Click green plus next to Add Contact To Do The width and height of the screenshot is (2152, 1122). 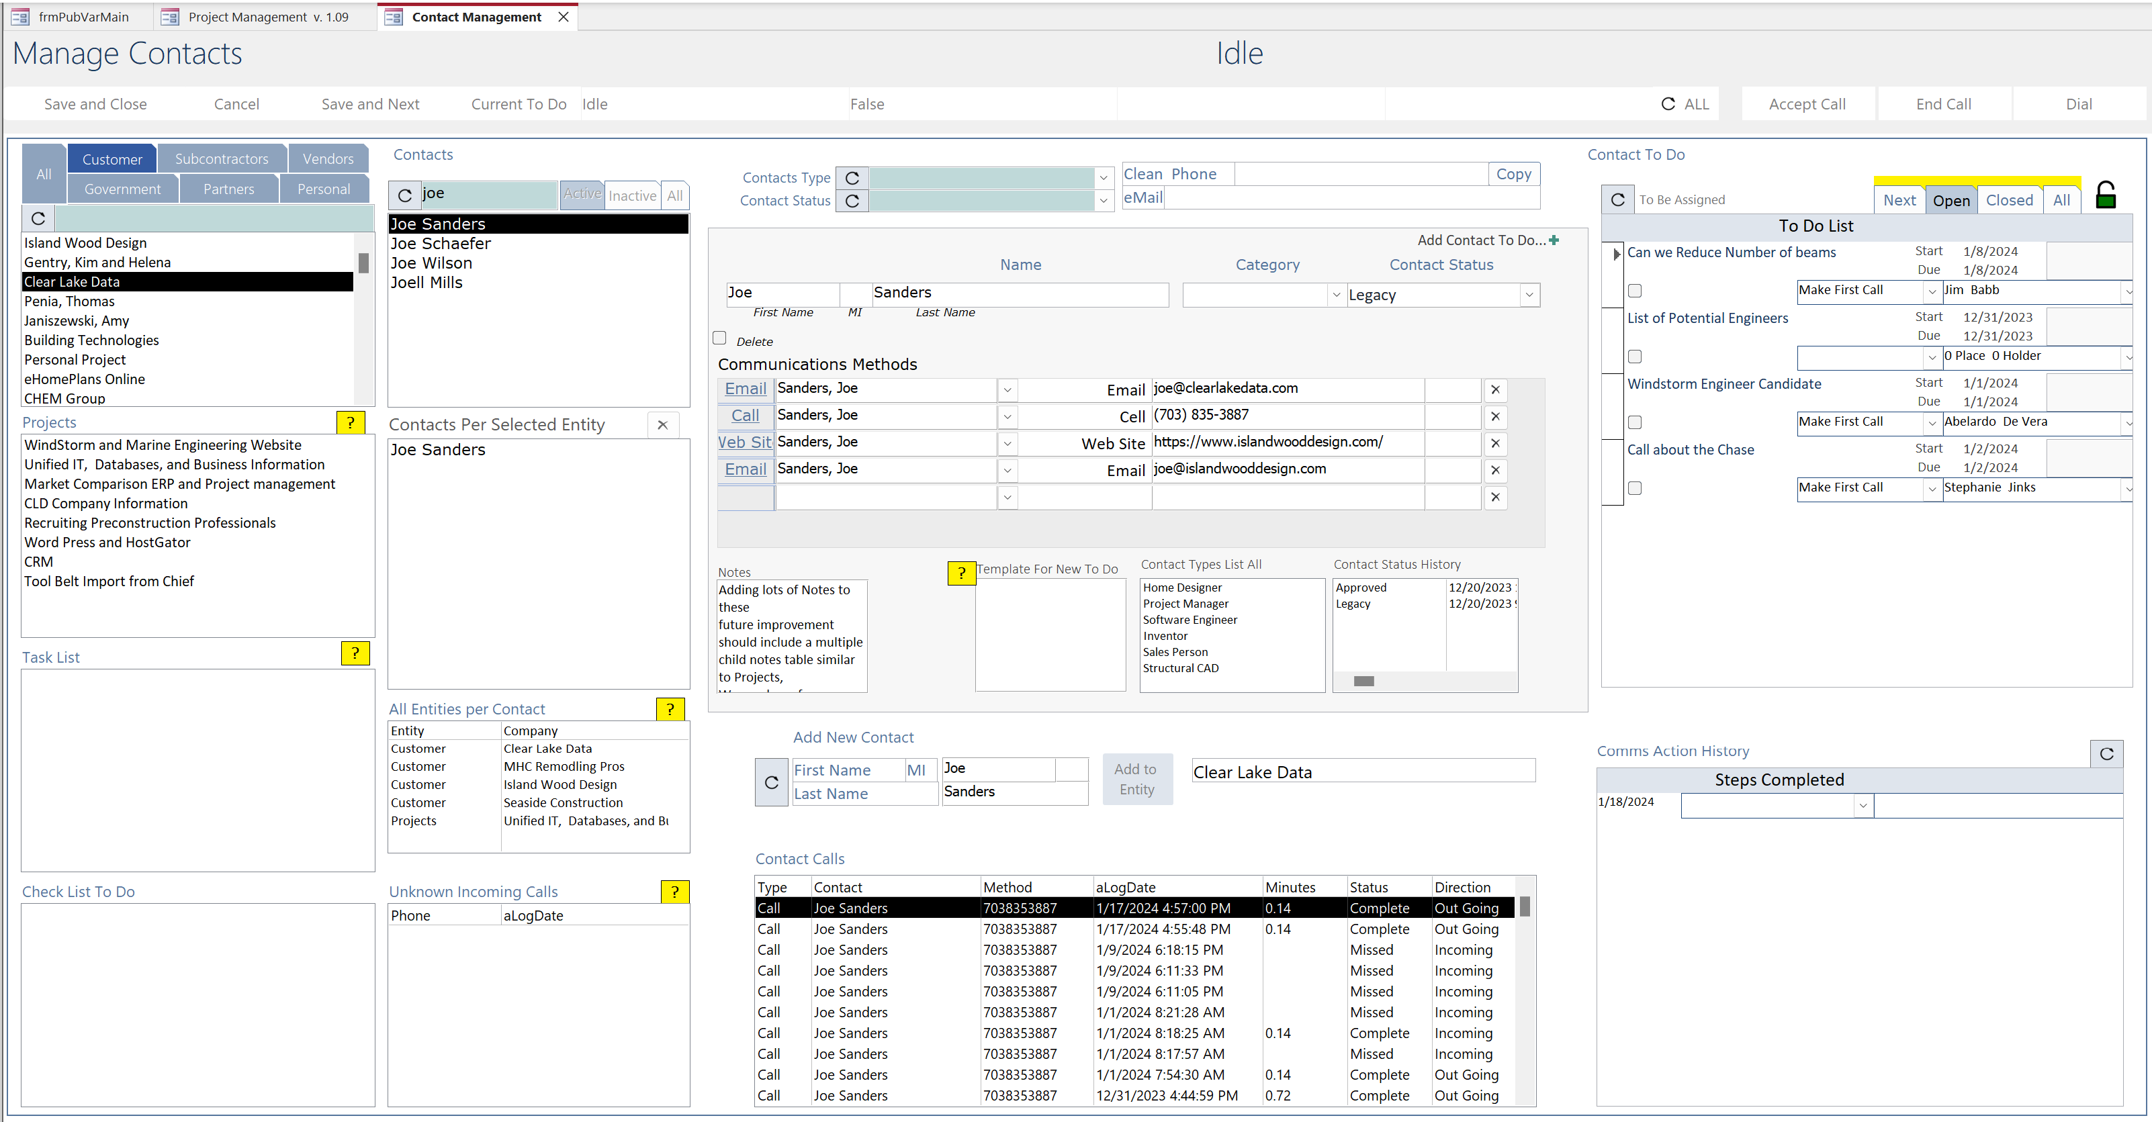click(x=1553, y=240)
